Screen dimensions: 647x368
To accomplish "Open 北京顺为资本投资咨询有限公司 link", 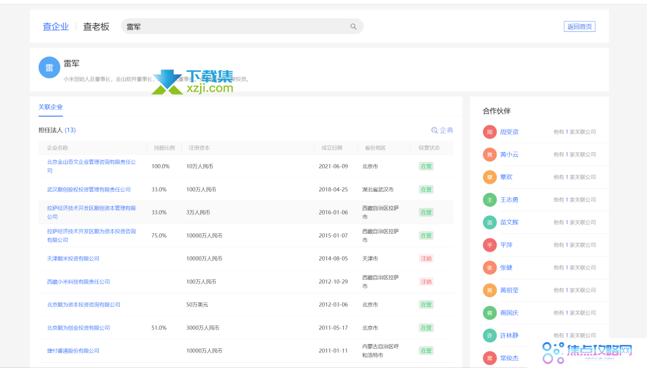I will point(83,304).
